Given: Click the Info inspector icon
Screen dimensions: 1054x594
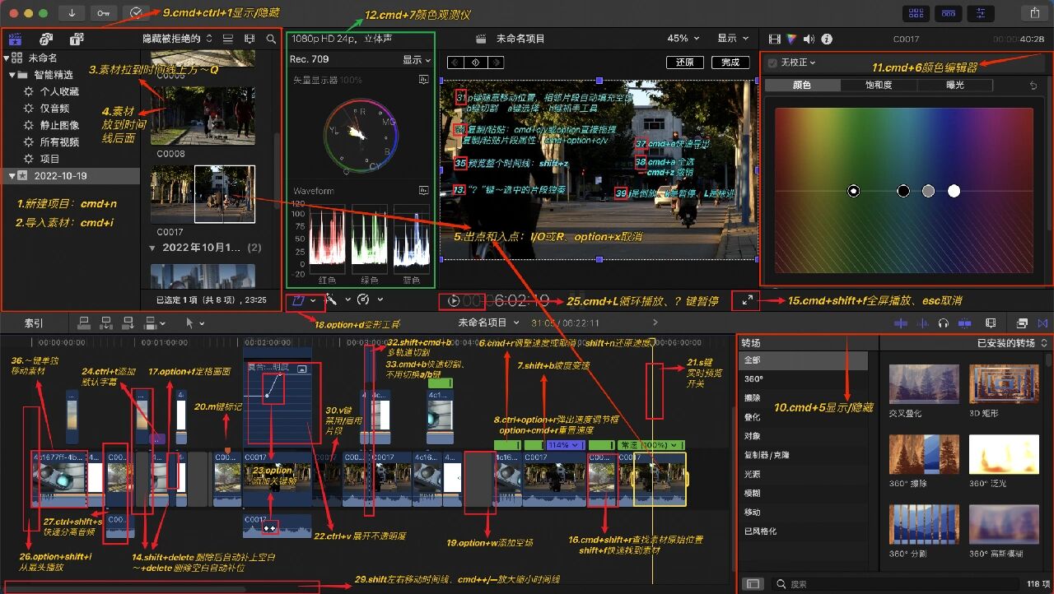Looking at the screenshot, I should point(826,39).
